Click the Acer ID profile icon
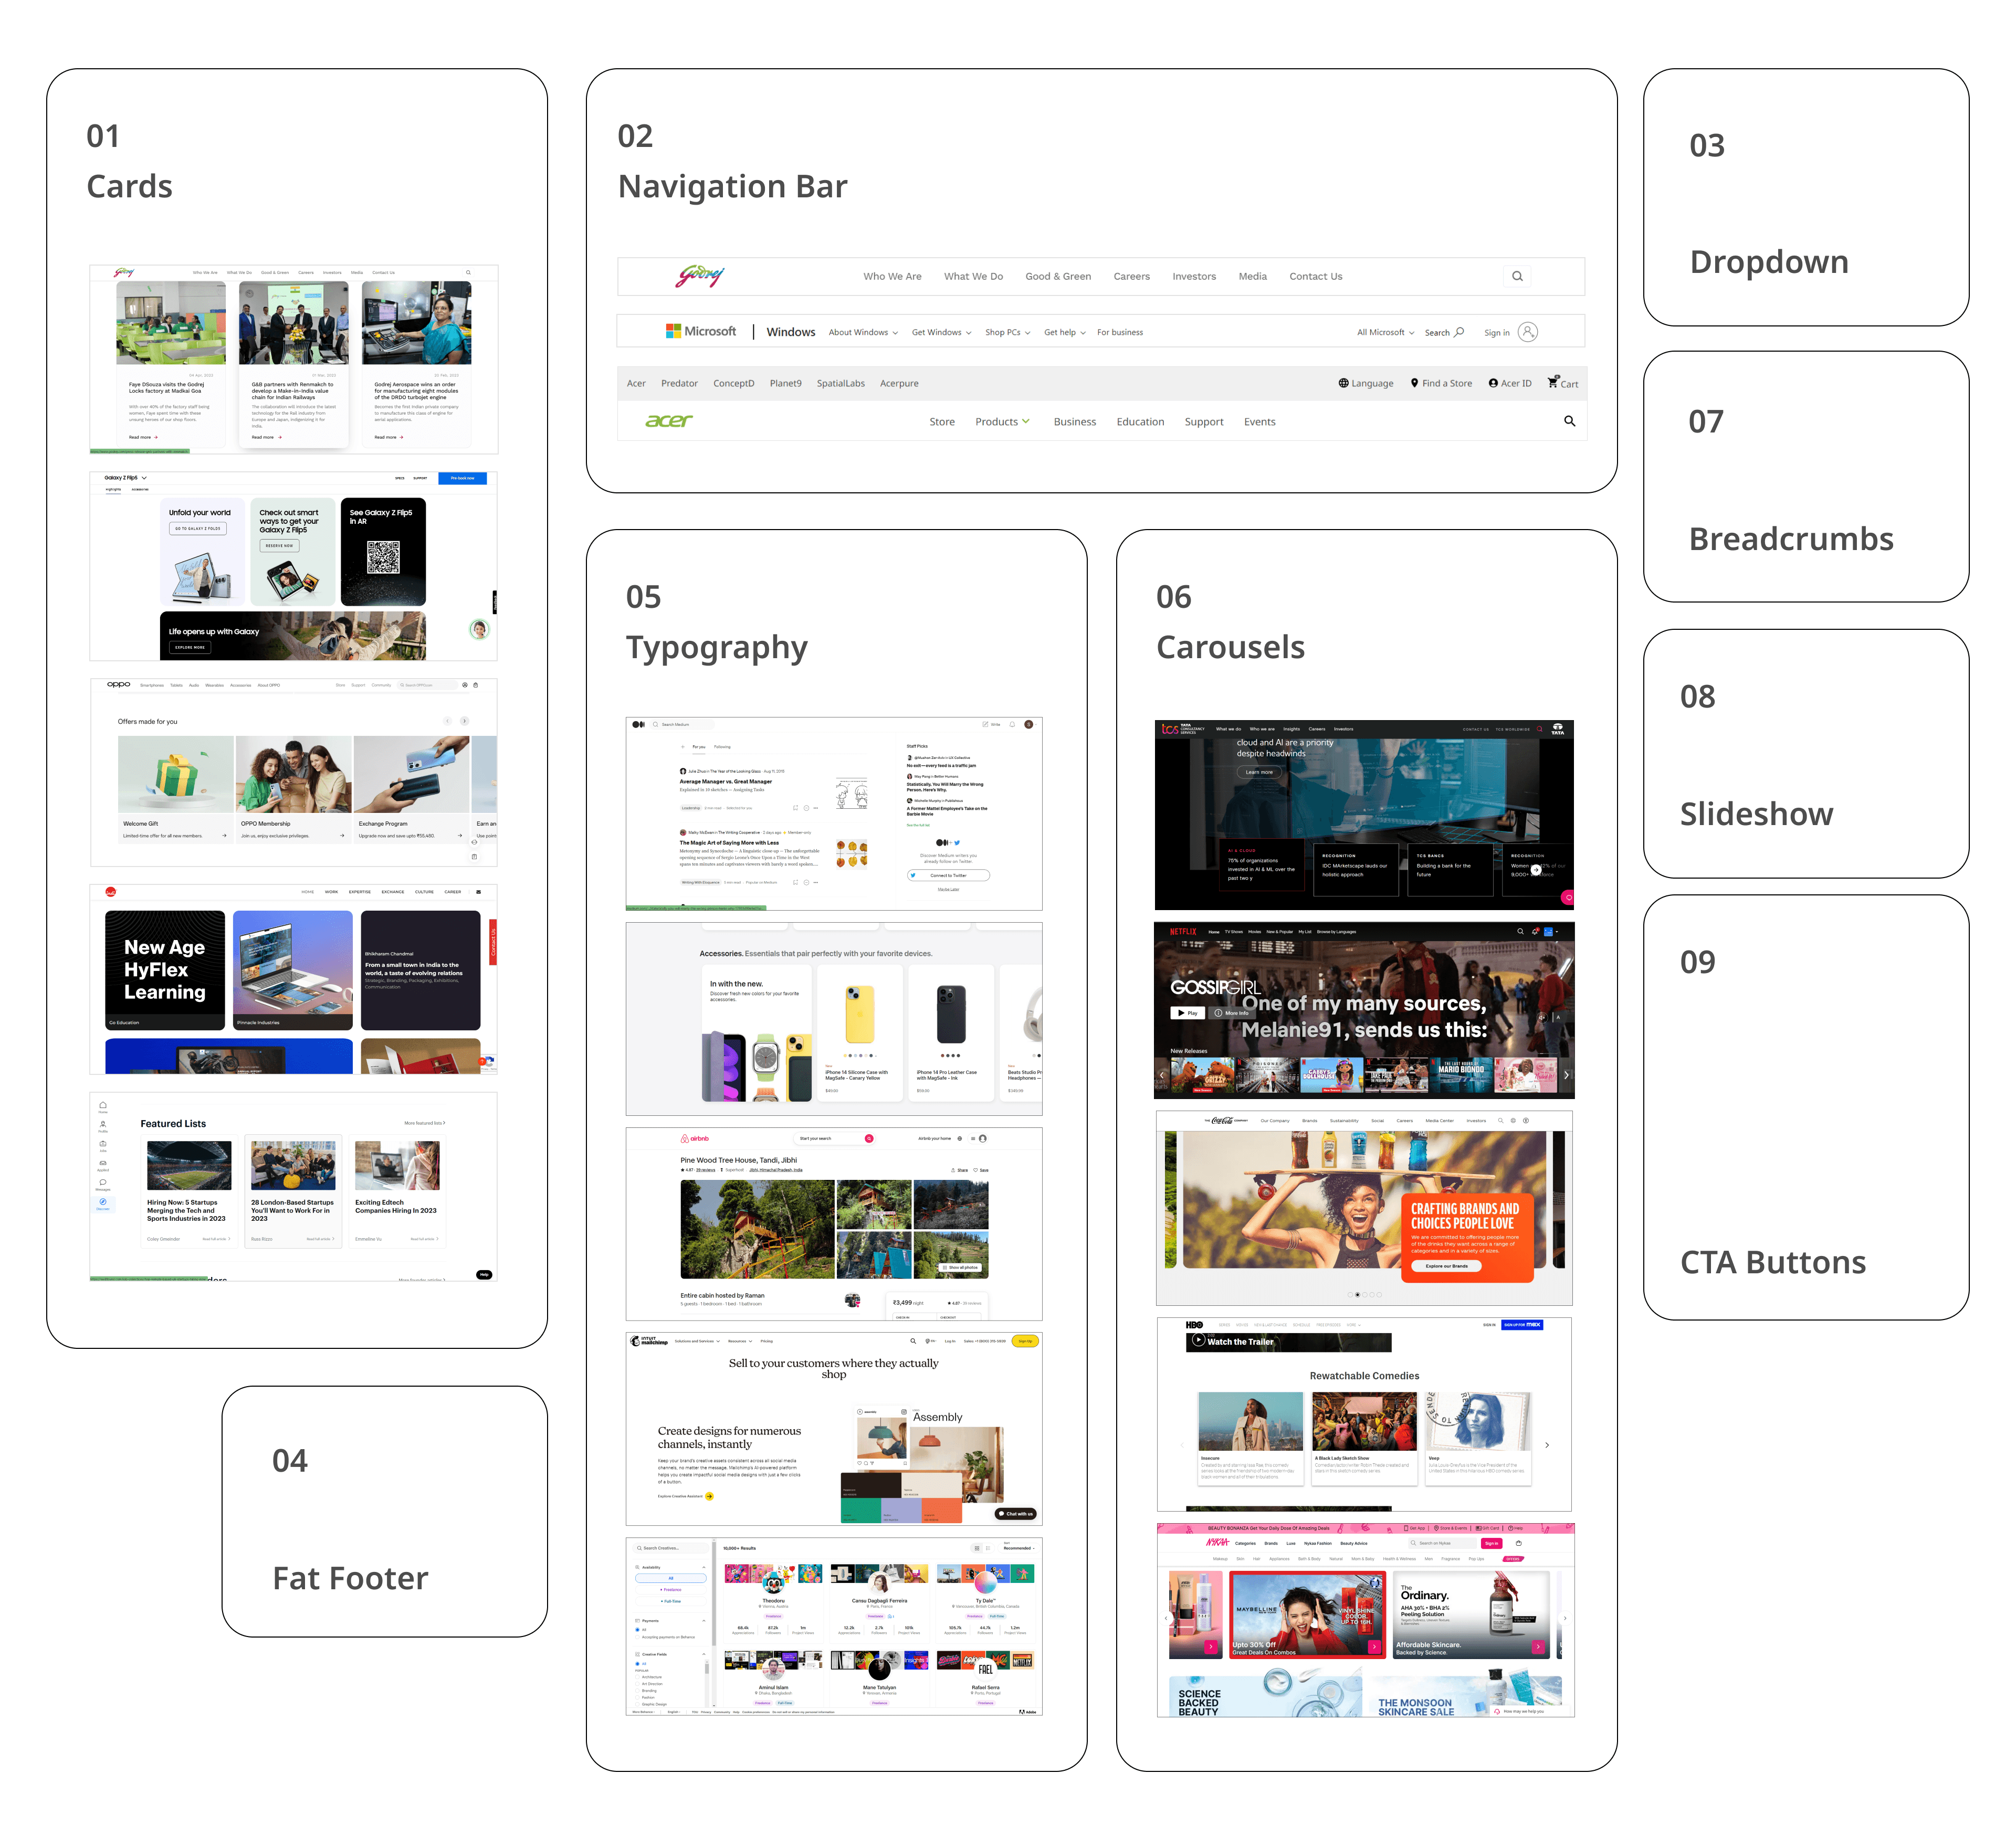2016x1837 pixels. click(x=1493, y=383)
